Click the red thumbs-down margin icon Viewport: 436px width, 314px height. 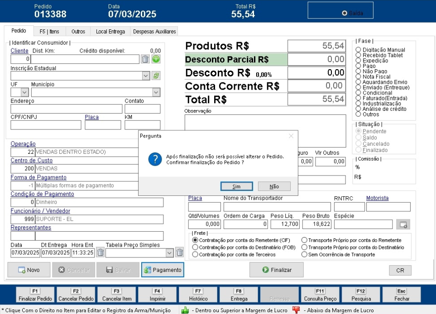(296, 309)
